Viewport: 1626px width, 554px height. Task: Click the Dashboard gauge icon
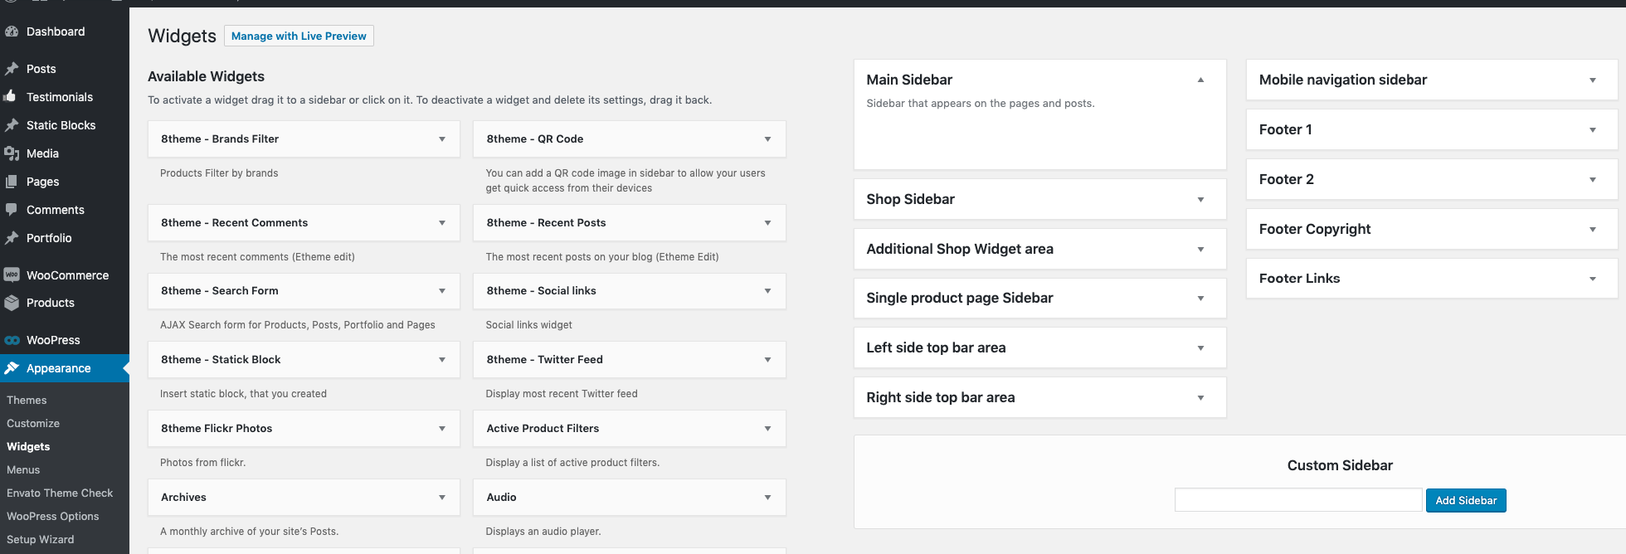tap(12, 32)
